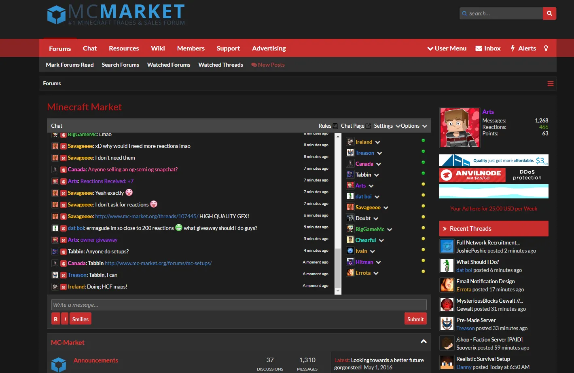View Alerts notifications
574x373 pixels.
523,48
